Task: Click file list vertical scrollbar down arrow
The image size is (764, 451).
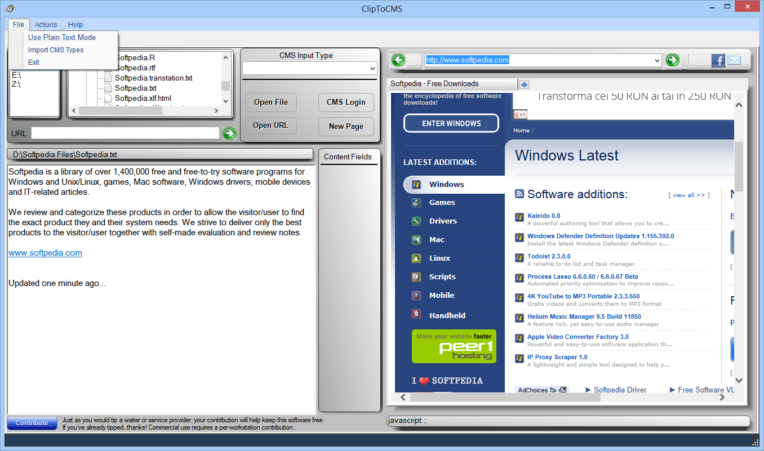Action: point(226,101)
